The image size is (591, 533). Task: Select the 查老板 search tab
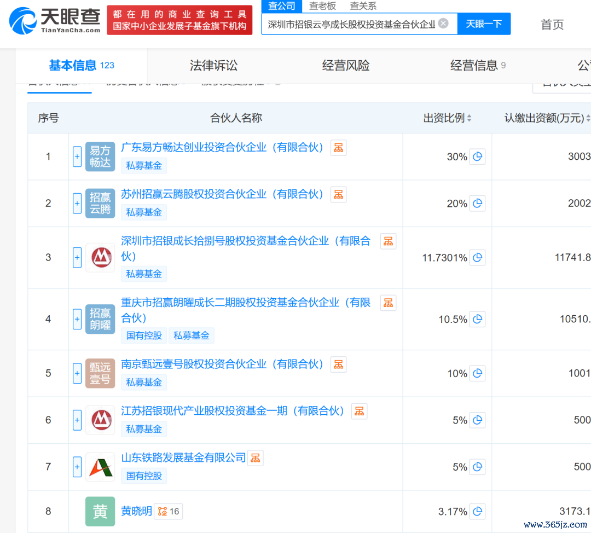click(322, 6)
